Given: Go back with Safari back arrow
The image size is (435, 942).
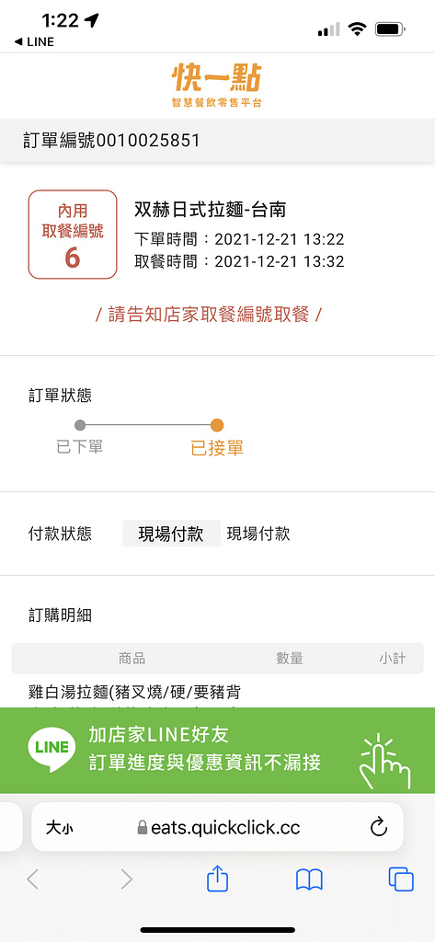Looking at the screenshot, I should pyautogui.click(x=33, y=879).
